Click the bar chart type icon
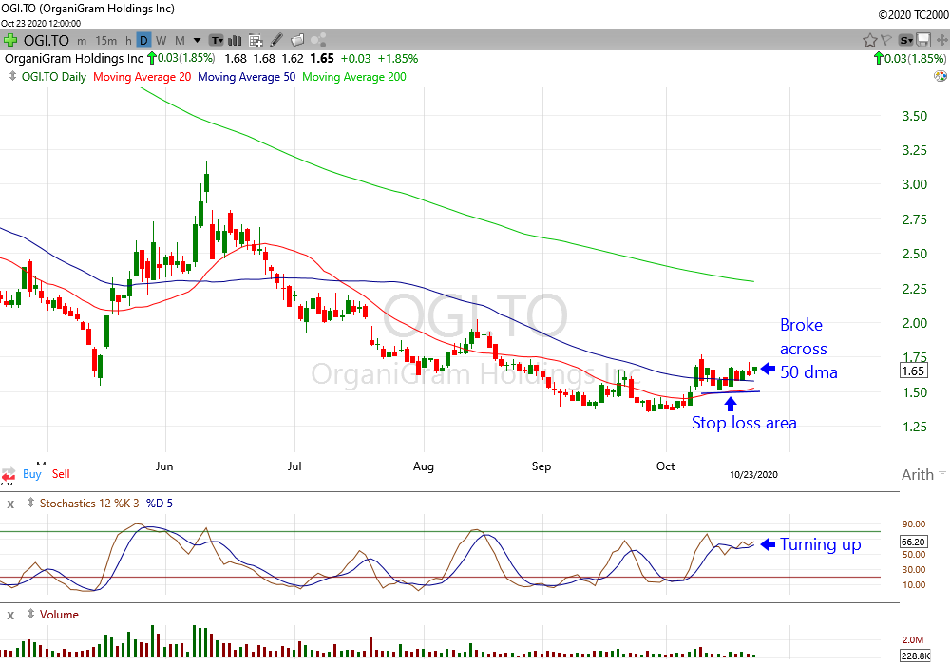Image resolution: width=950 pixels, height=665 pixels. [235, 41]
